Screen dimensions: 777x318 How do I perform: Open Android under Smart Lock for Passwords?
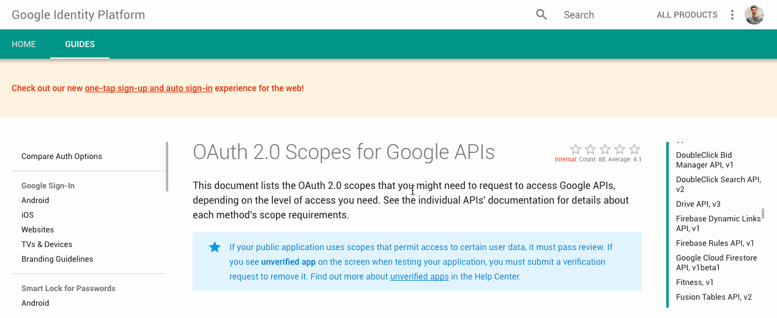(35, 303)
